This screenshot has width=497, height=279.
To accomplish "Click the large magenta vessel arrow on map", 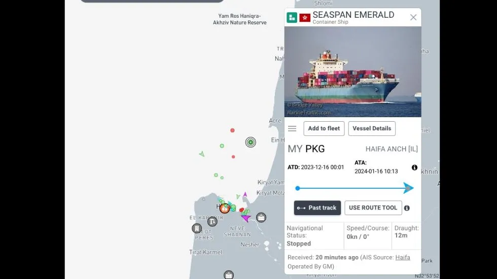I will click(x=245, y=218).
